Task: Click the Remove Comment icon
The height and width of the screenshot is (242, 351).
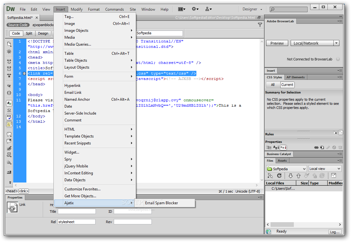Action: click(x=9, y=141)
